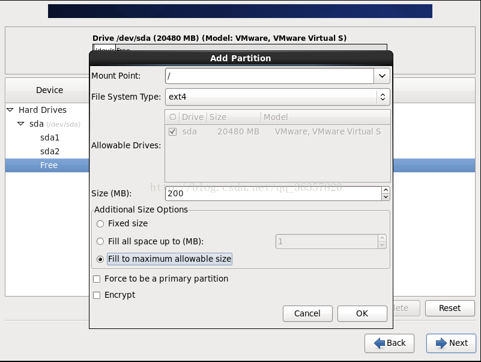Viewport: 481px width, 362px height.
Task: Click the partially hidden Delete button
Action: (406, 308)
